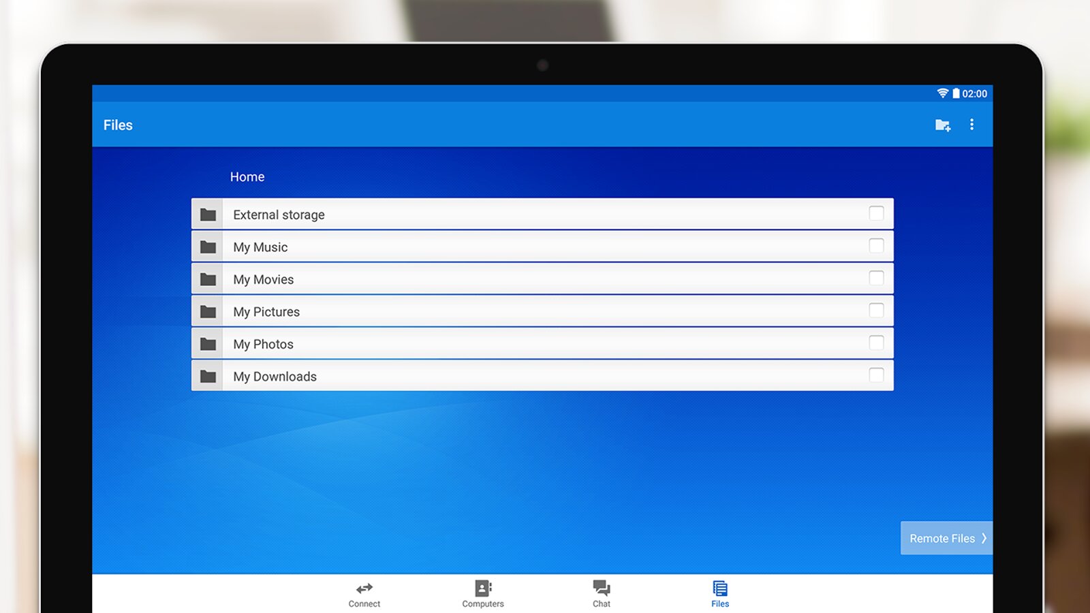
Task: Open the Computers tab
Action: click(x=483, y=593)
